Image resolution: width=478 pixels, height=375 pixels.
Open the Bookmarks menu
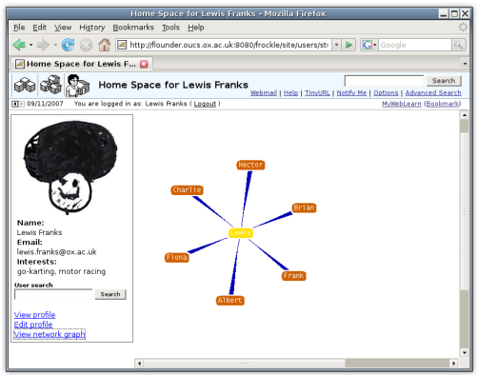133,28
